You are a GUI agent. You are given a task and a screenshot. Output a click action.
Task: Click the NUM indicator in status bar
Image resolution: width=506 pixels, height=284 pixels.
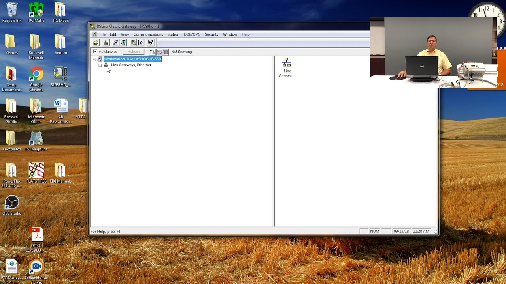point(374,231)
